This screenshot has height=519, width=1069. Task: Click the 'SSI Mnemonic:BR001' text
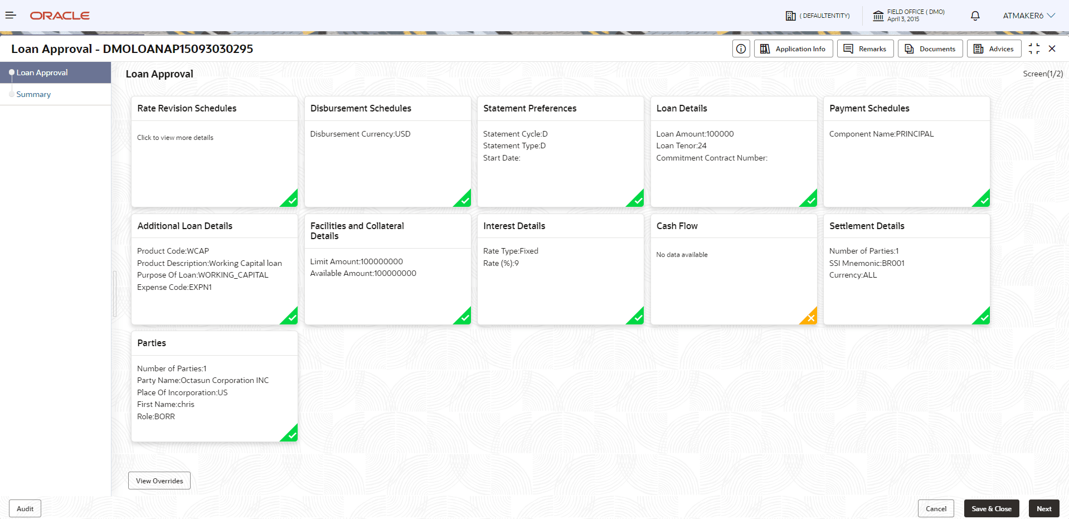point(867,263)
